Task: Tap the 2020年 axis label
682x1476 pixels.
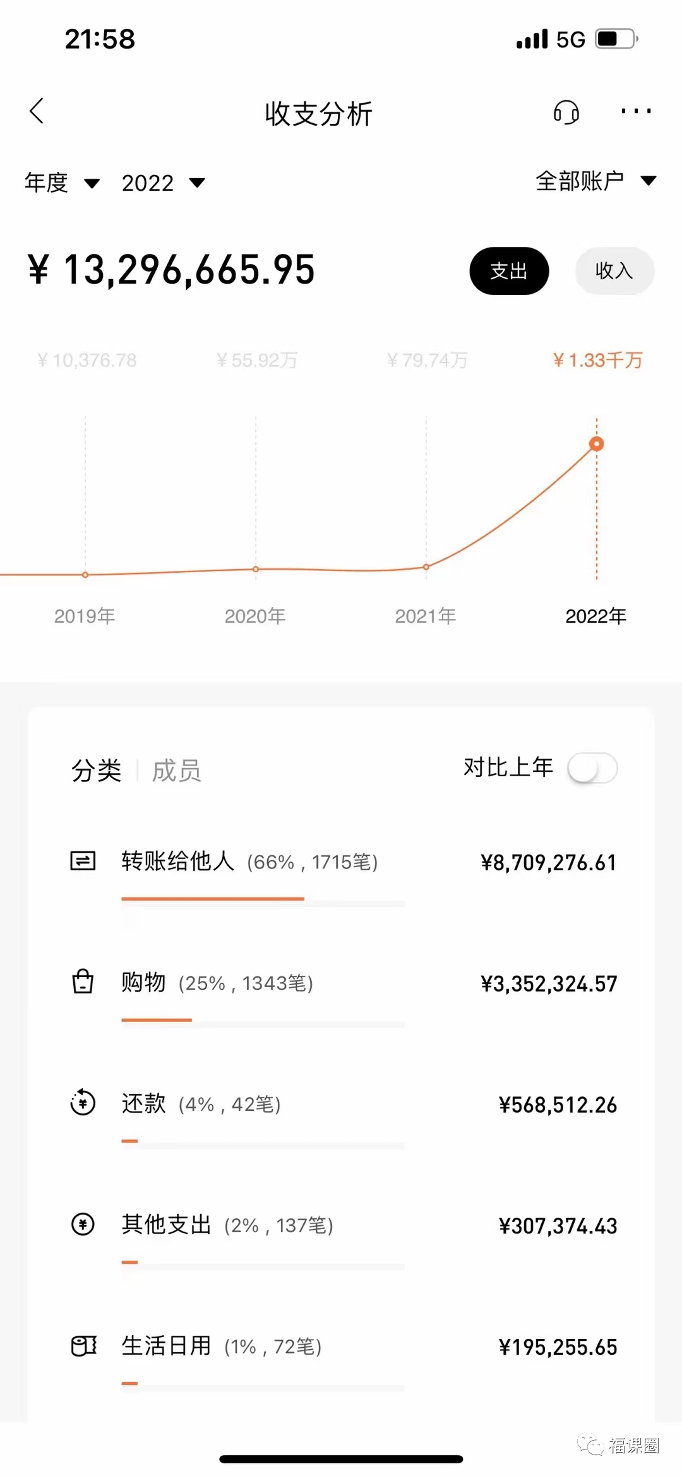Action: click(255, 616)
